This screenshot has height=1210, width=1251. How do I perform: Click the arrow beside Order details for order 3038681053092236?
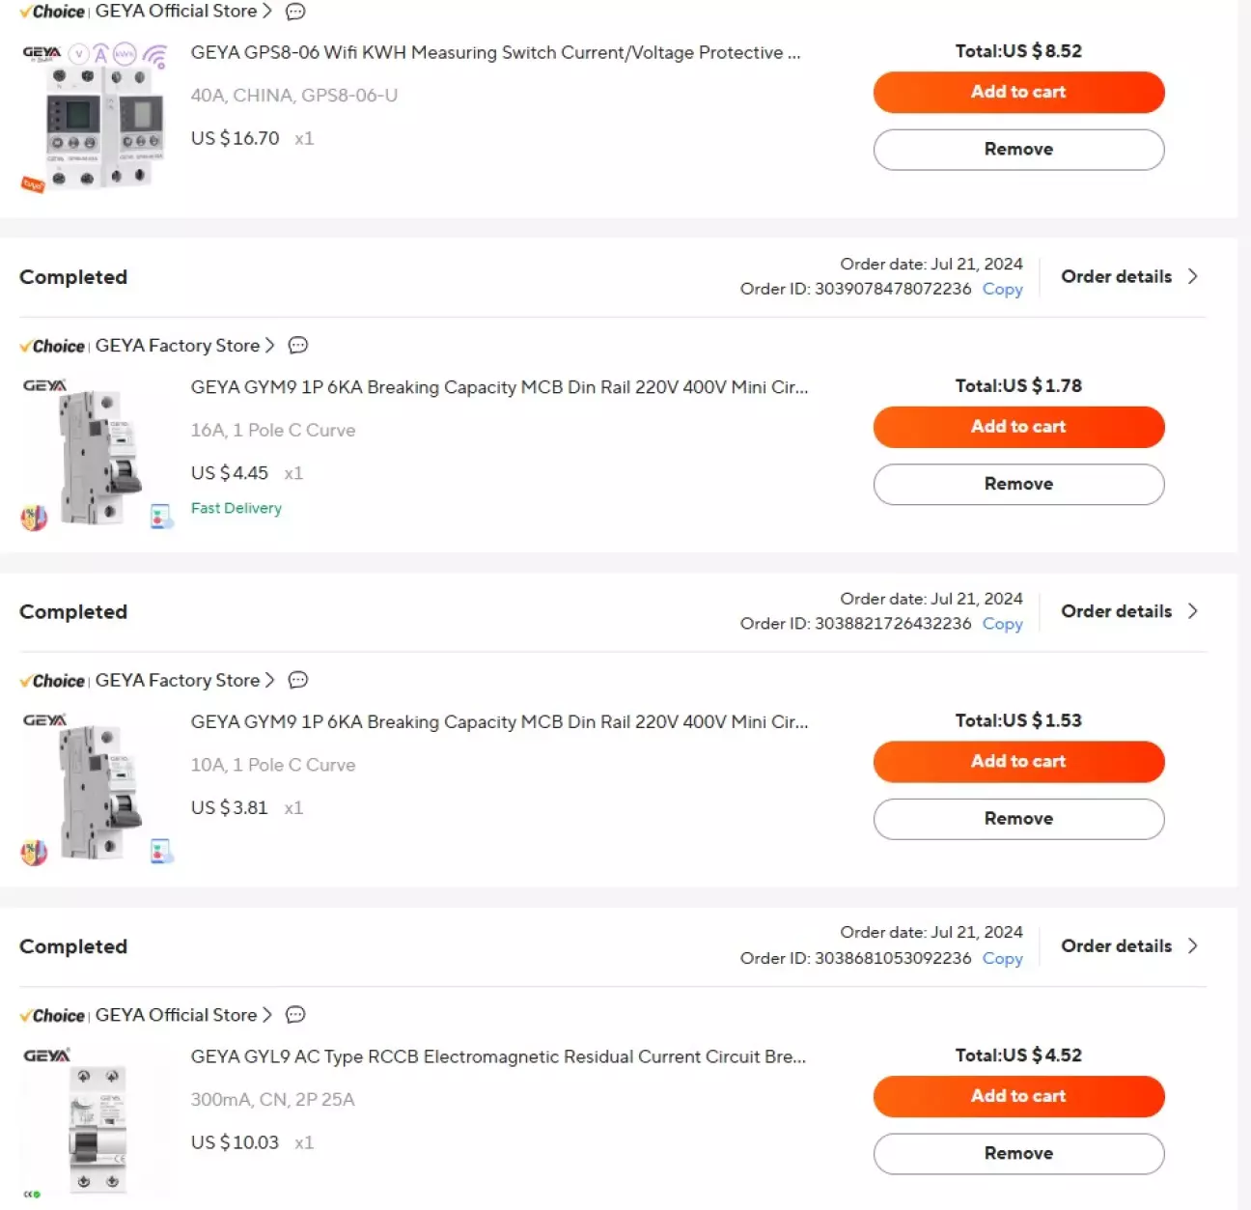point(1193,946)
